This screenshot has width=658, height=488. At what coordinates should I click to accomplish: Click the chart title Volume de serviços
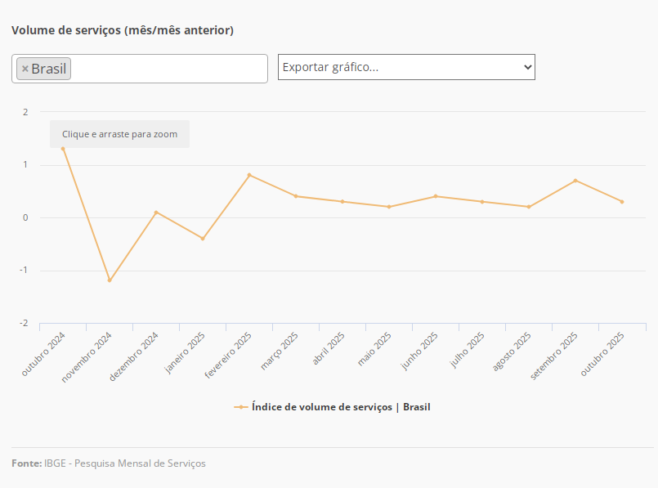click(x=123, y=30)
